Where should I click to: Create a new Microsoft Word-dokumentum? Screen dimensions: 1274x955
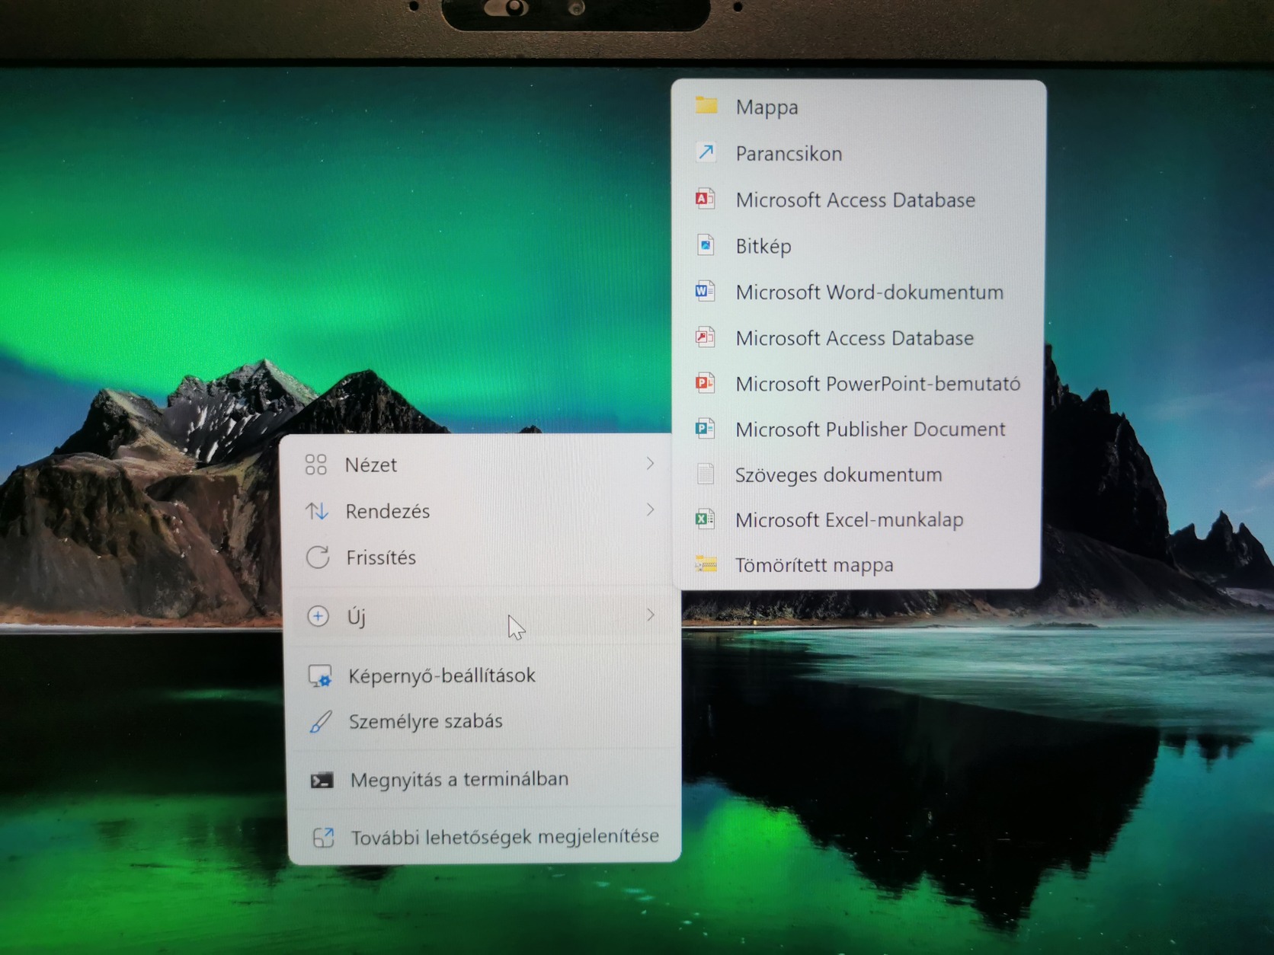click(x=858, y=292)
